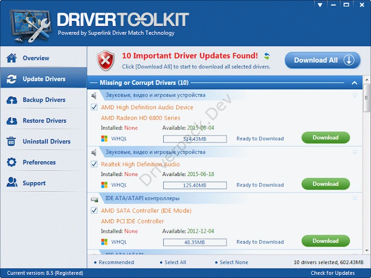Download the Realtek High Definition Audio driver

pos(326,184)
